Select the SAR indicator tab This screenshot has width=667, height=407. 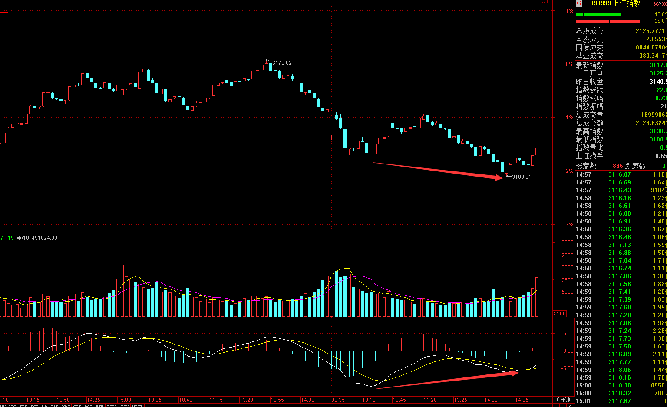point(54,406)
